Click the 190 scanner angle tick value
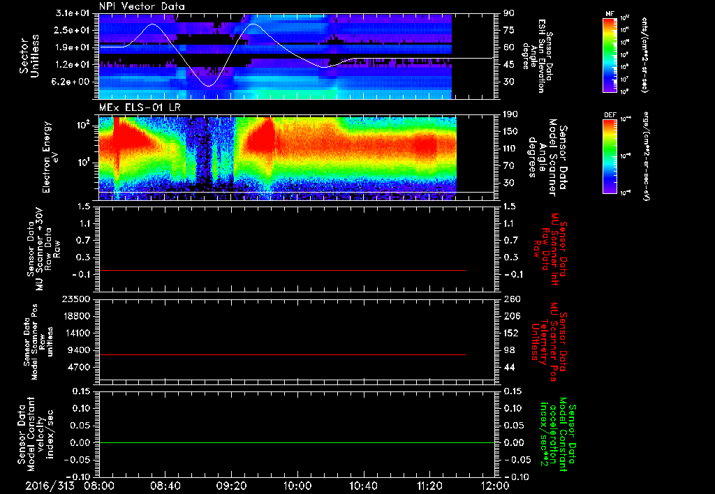Viewport: 715px width, 494px height. click(x=510, y=114)
